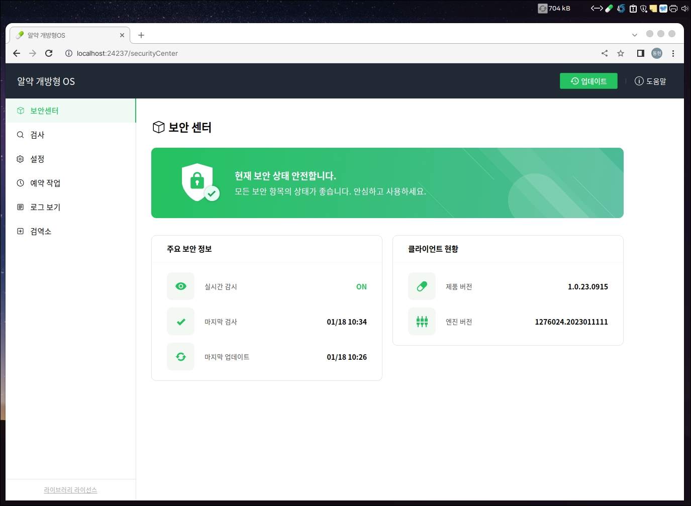This screenshot has width=691, height=506.
Task: Click the 도움말 help button
Action: tap(650, 81)
